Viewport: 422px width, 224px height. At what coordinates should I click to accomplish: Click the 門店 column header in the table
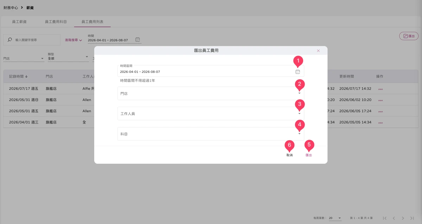click(49, 76)
